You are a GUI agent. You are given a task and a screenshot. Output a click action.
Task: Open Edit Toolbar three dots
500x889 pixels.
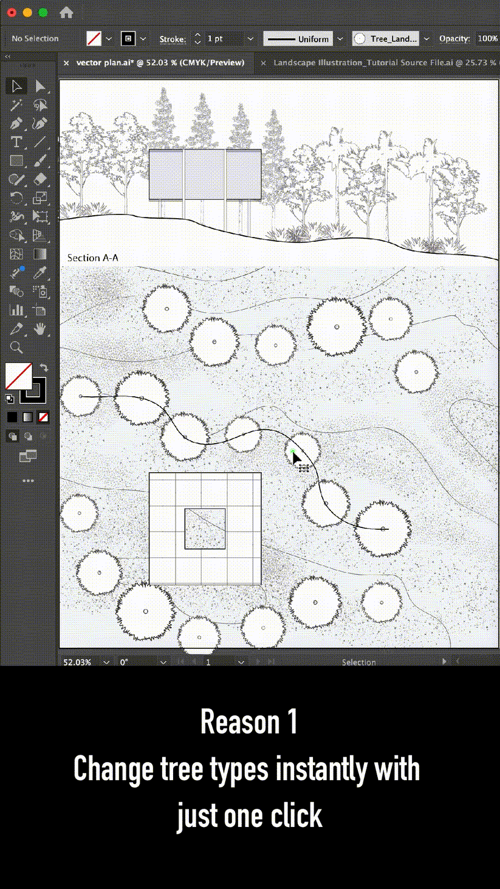pyautogui.click(x=28, y=481)
